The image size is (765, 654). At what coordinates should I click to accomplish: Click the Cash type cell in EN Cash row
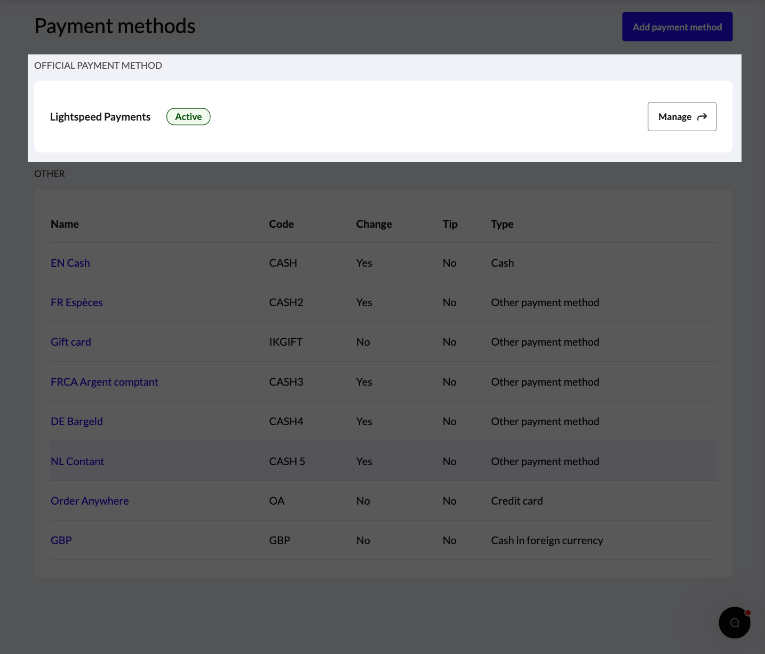503,263
